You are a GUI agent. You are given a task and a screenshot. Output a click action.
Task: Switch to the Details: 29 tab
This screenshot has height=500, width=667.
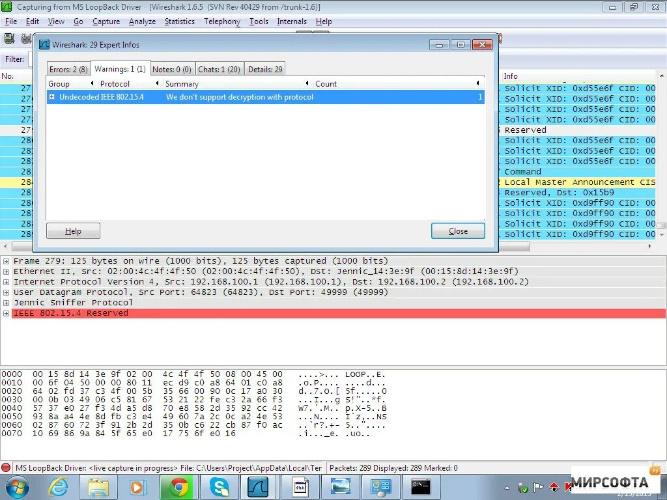(265, 69)
